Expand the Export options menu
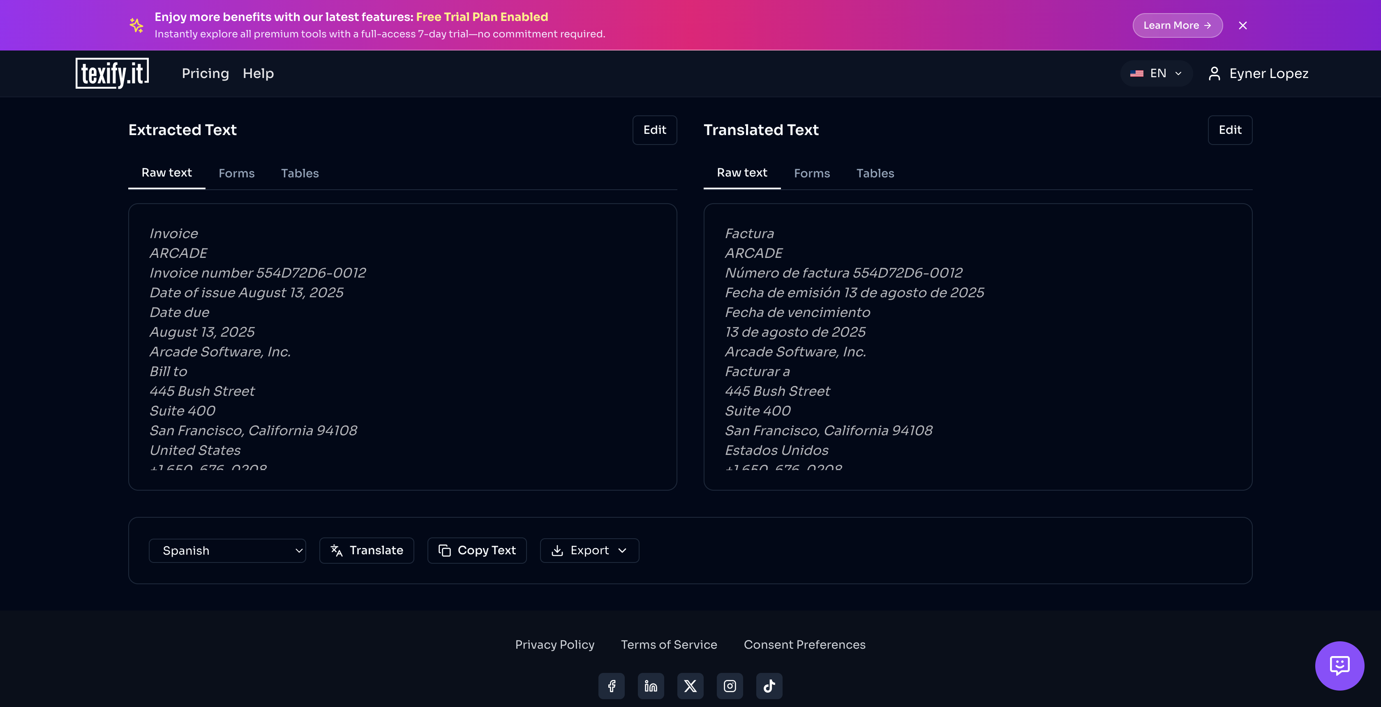Image resolution: width=1381 pixels, height=707 pixels. point(589,551)
